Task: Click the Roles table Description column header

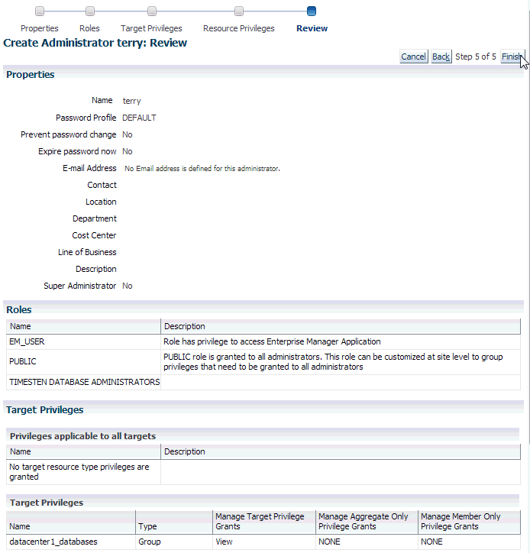Action: coord(341,326)
